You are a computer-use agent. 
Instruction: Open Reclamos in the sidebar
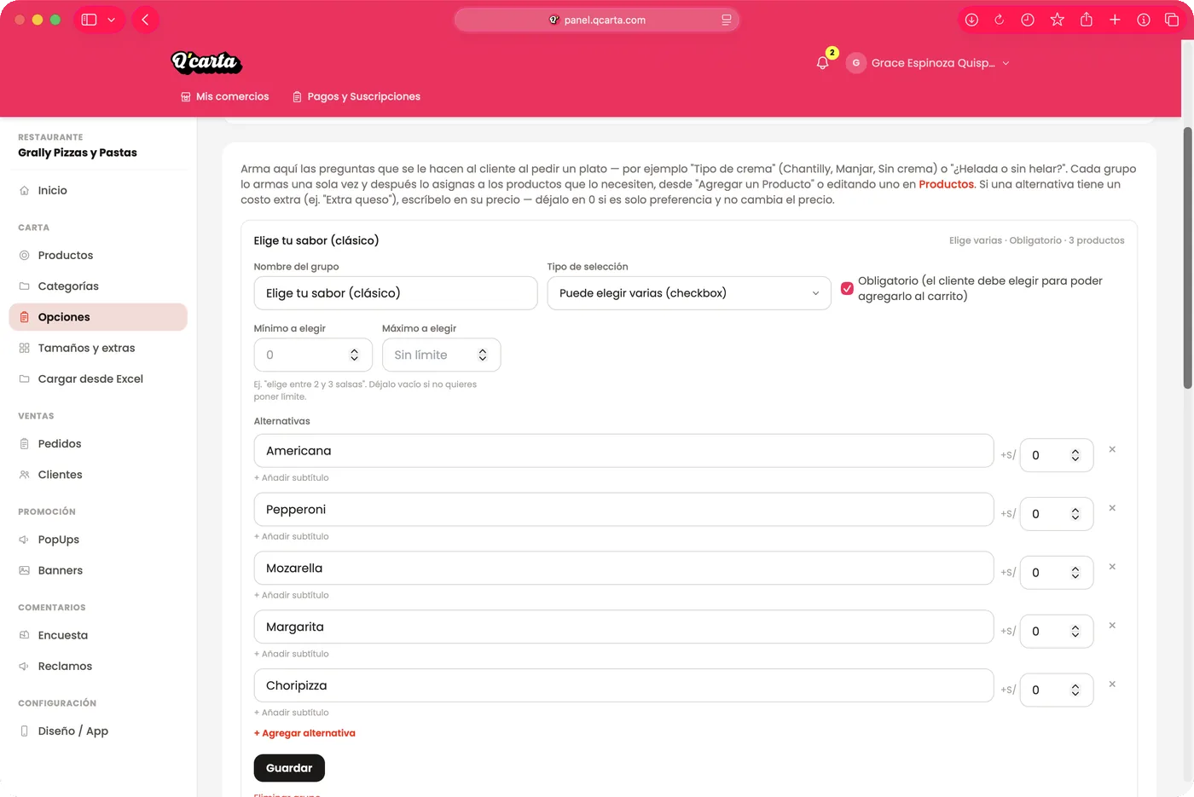click(98, 667)
